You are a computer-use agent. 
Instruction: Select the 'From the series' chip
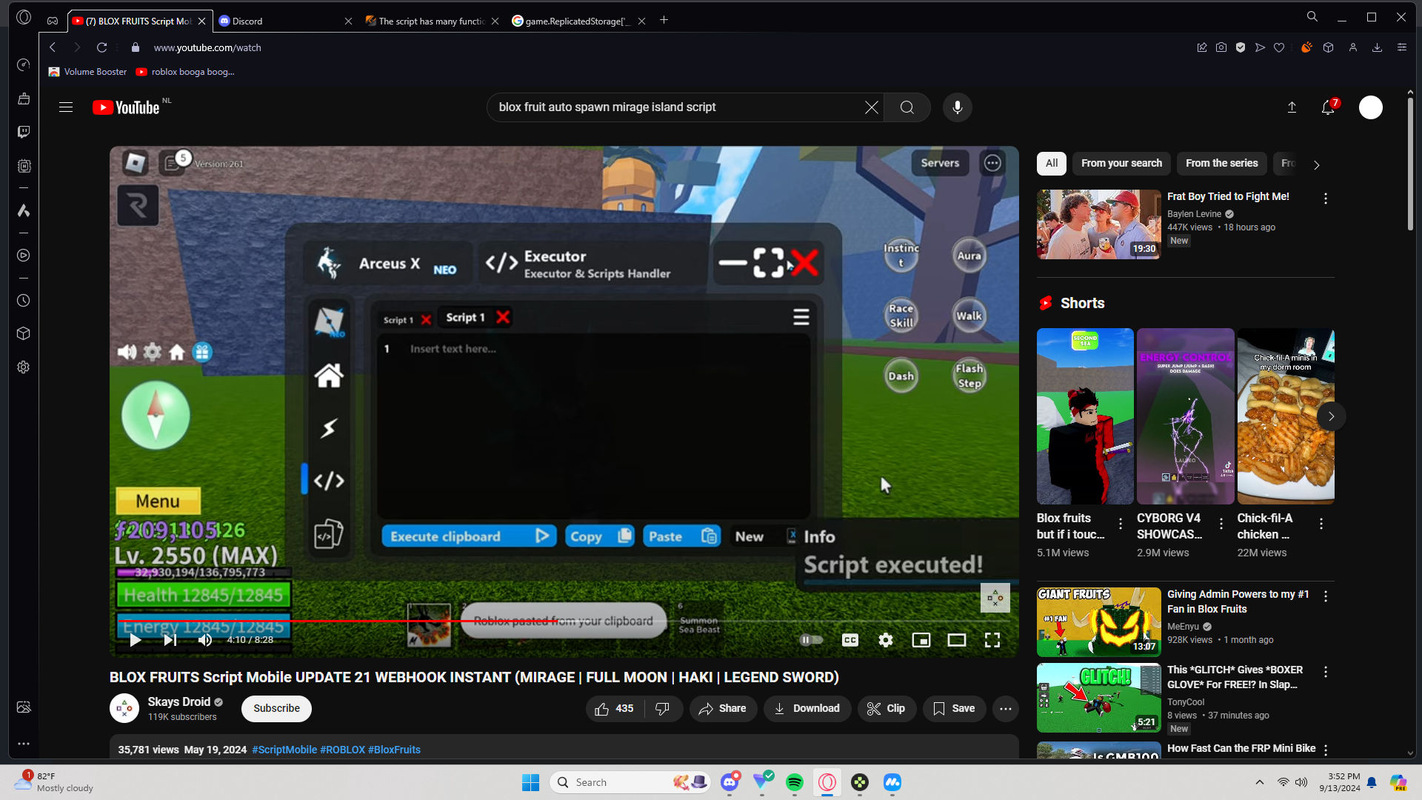(1222, 164)
